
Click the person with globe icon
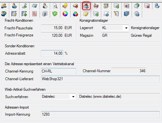[4, 14]
